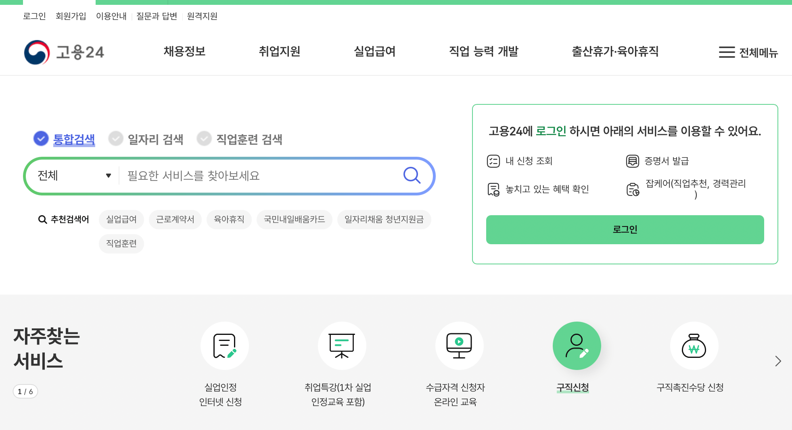Select the 통합검색 search option
Image resolution: width=792 pixels, height=430 pixels.
[41, 138]
